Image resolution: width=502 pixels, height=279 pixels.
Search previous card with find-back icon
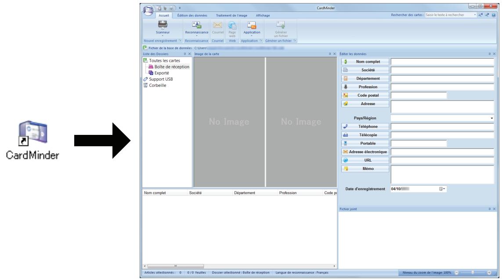[x=480, y=15]
